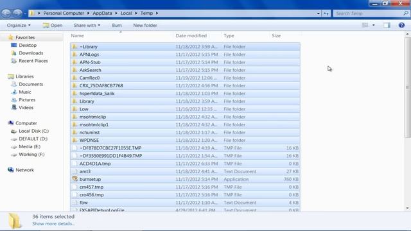Open the Organize menu
Image resolution: width=411 pixels, height=231 pixels.
pyautogui.click(x=19, y=26)
